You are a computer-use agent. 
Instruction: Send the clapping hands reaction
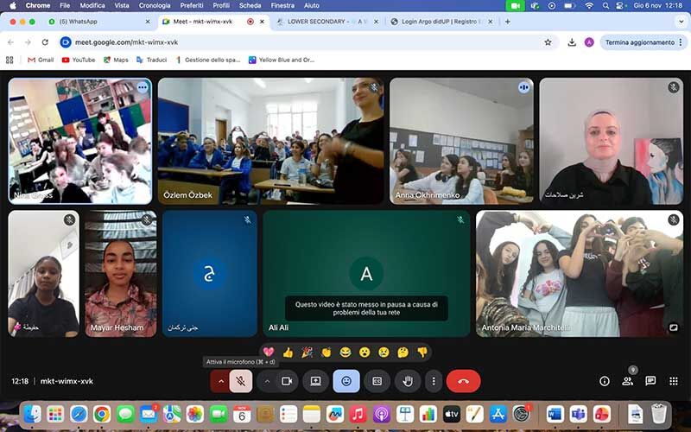(x=326, y=353)
